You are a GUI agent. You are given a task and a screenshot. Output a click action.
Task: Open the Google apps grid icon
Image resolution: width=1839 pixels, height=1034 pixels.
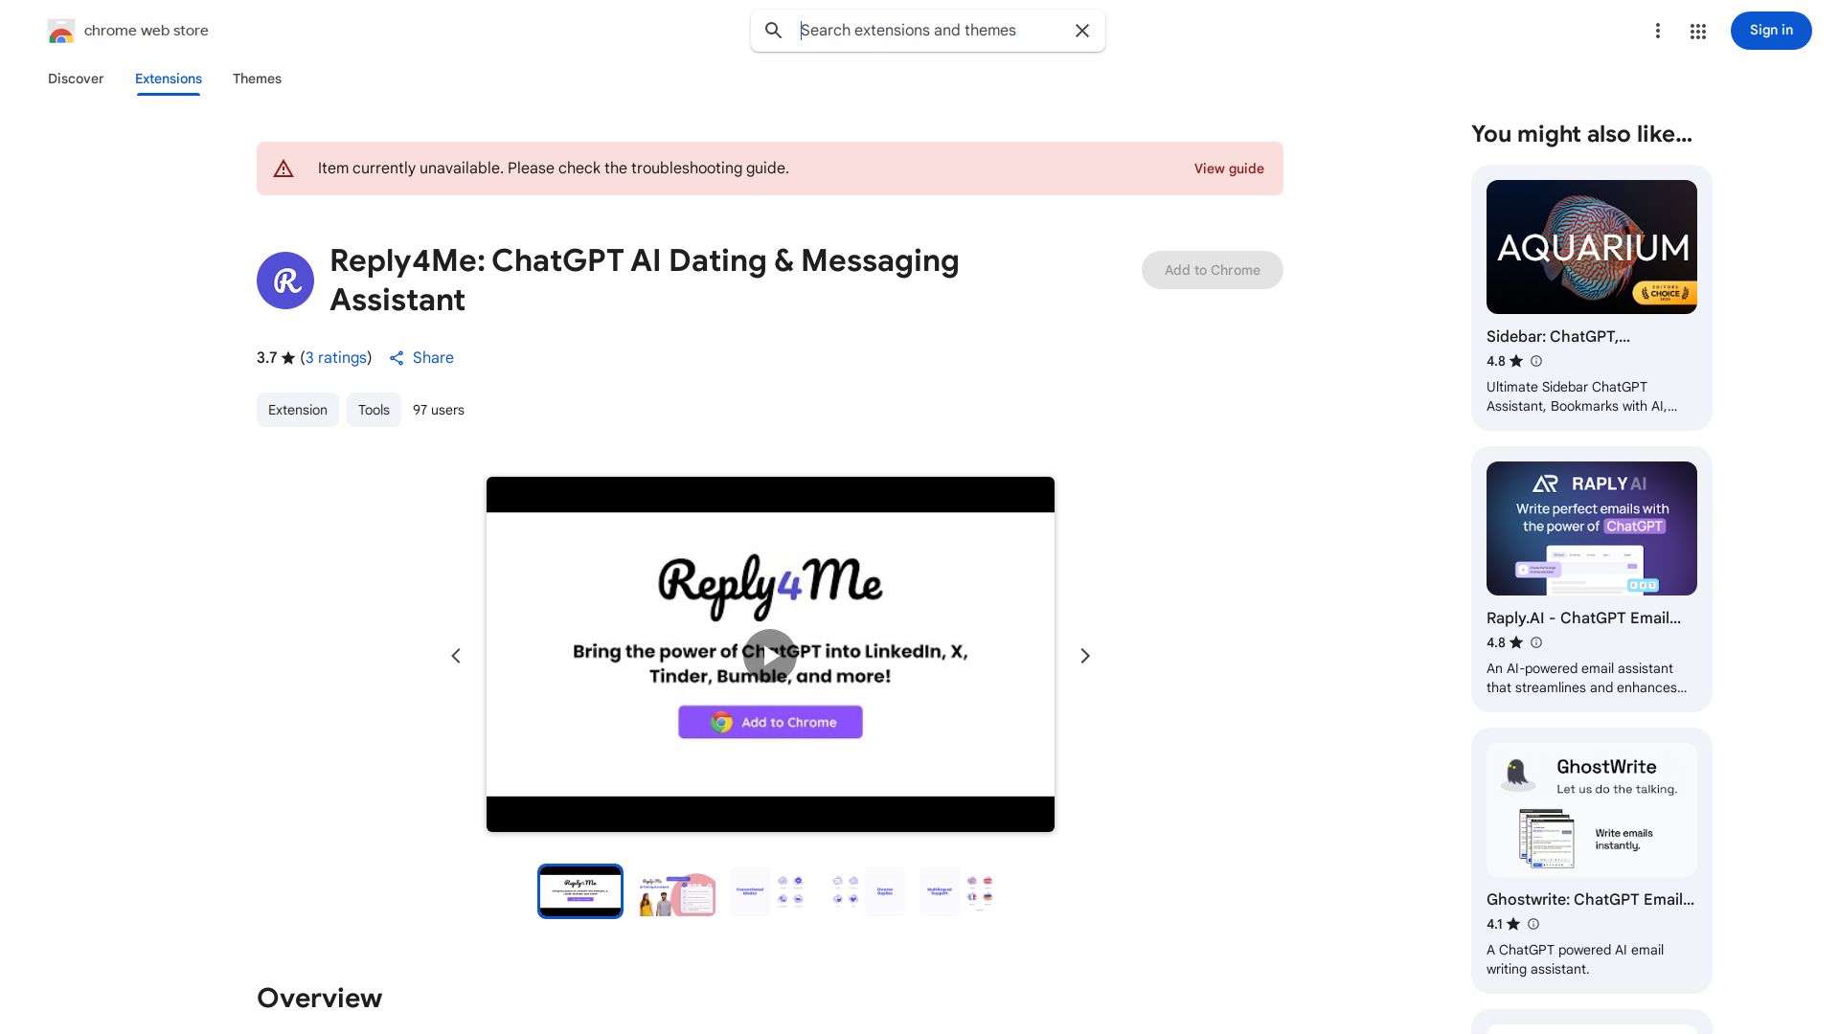pos(1697,32)
